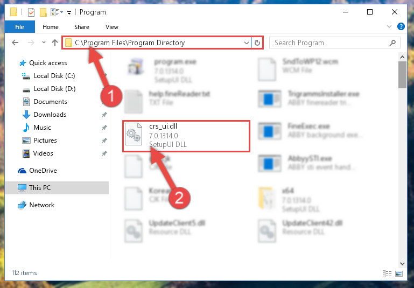The image size is (414, 288).
Task: Select the crs_ui.dll file
Action: tap(186, 136)
